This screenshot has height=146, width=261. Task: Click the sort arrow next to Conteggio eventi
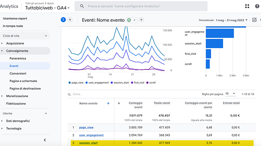pos(119,103)
